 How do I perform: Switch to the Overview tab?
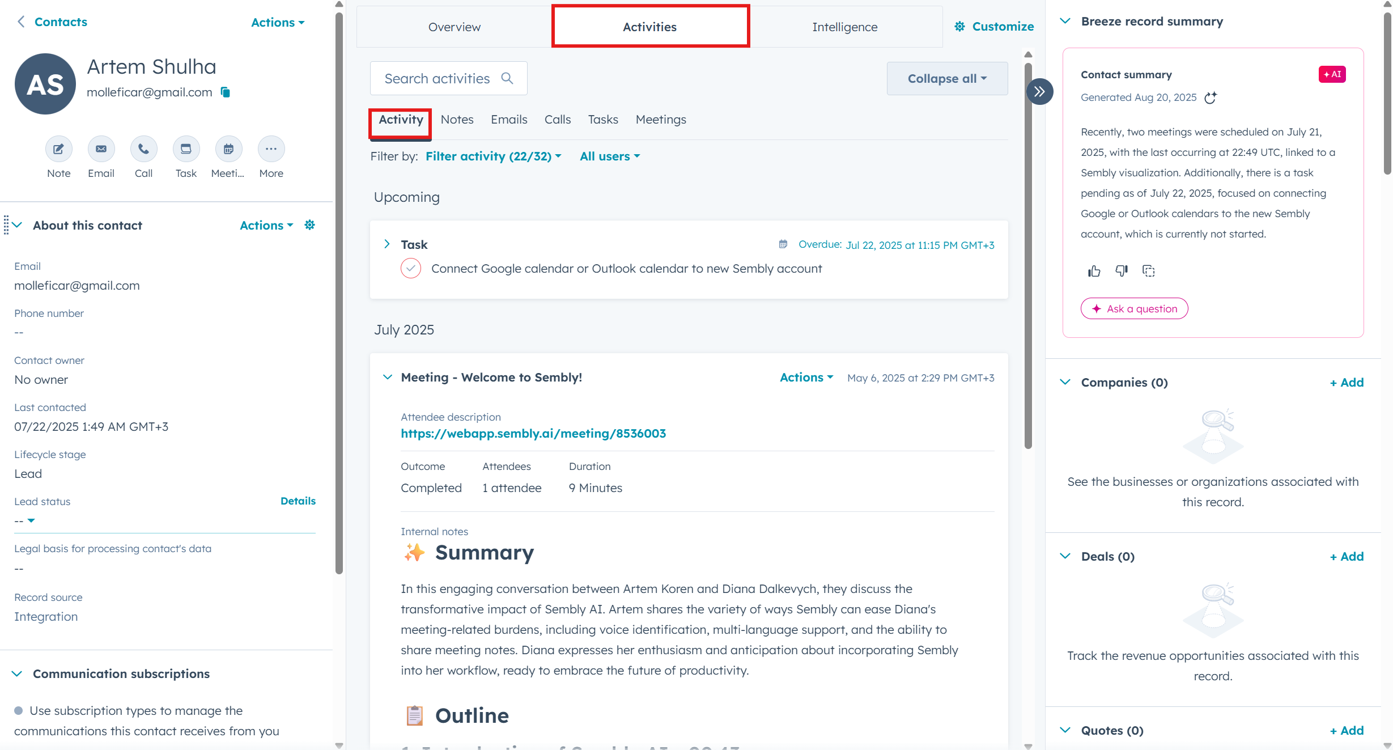[454, 27]
